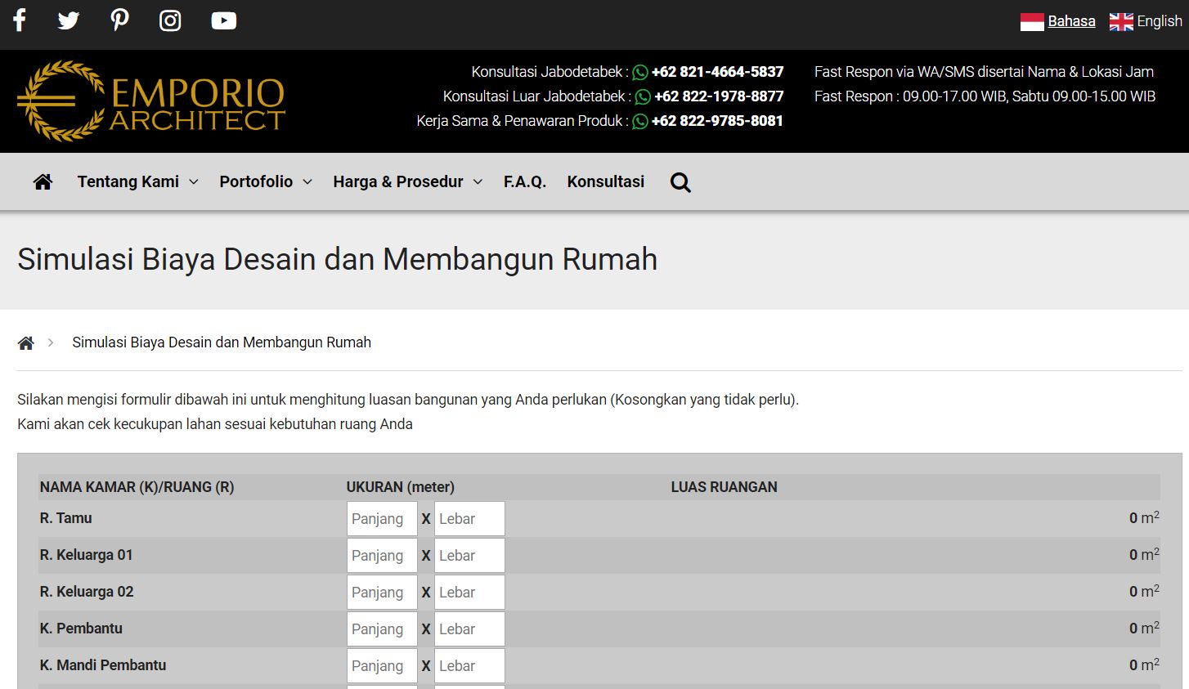Switch language to Bahasa
This screenshot has width=1189, height=689.
pos(1071,21)
